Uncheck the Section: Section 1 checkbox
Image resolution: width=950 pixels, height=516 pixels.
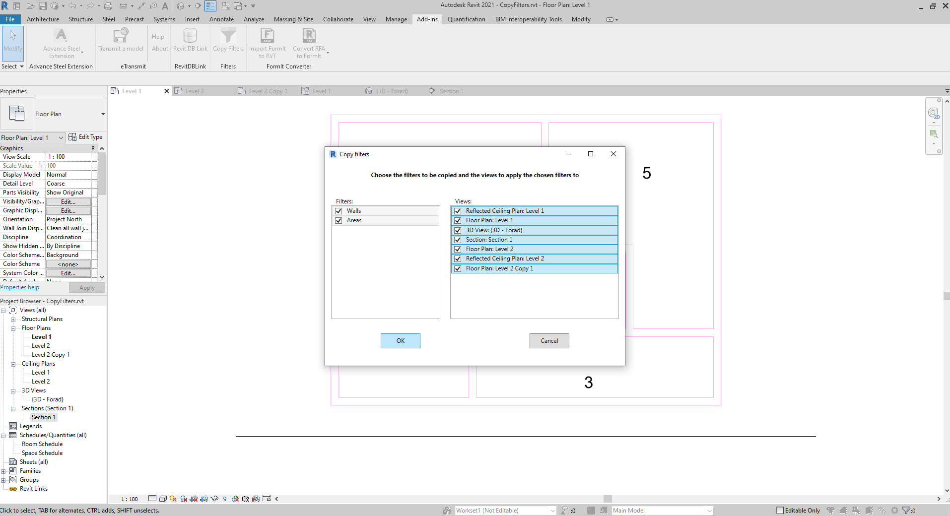click(x=458, y=240)
